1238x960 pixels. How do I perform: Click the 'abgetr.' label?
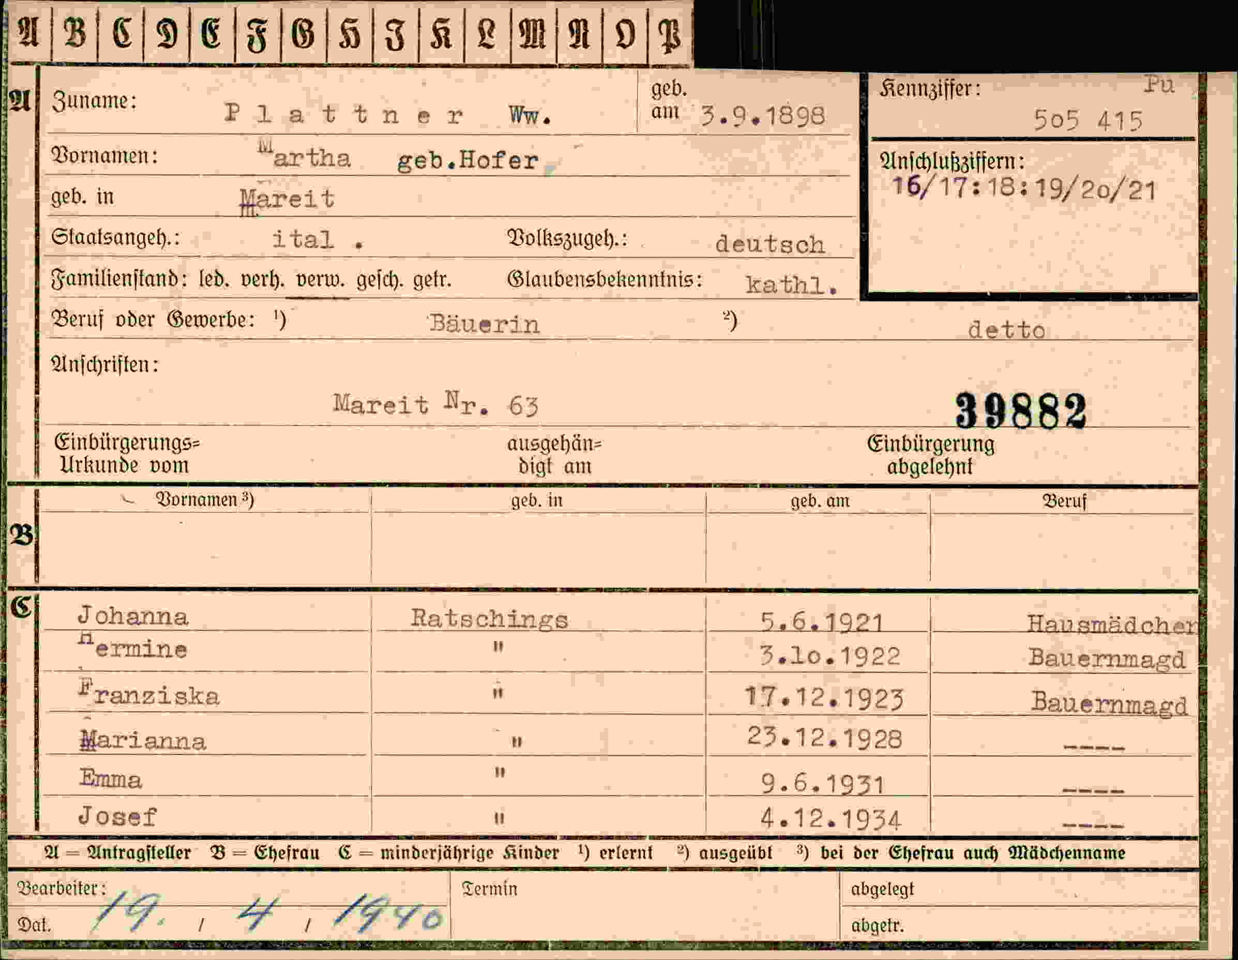tap(878, 925)
